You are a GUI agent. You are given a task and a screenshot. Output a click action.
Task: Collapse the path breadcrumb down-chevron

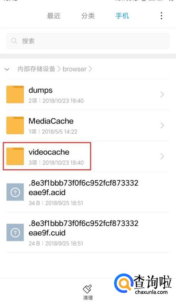coord(7,69)
